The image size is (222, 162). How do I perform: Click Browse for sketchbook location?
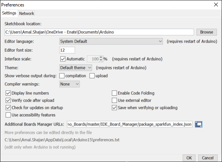(207, 32)
